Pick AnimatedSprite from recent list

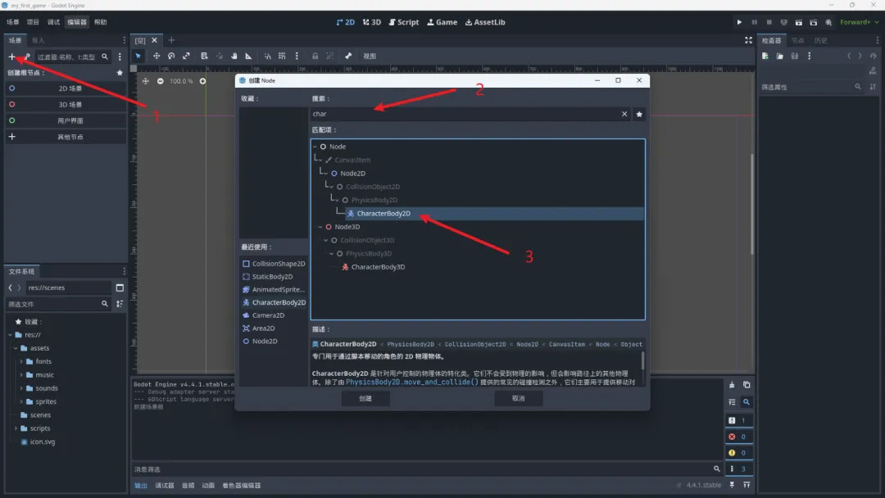(274, 289)
